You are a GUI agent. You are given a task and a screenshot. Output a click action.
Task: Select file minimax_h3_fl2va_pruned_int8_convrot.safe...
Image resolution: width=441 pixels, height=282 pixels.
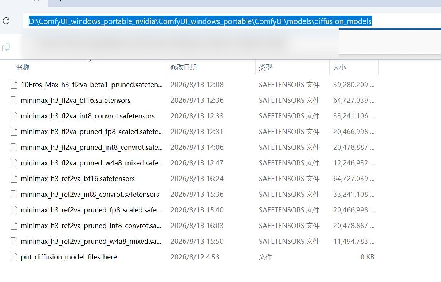tap(92, 147)
